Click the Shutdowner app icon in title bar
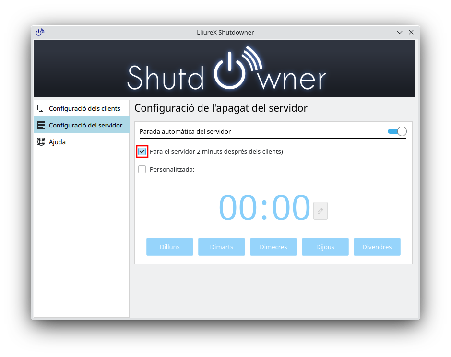The image size is (451, 357). (x=40, y=32)
